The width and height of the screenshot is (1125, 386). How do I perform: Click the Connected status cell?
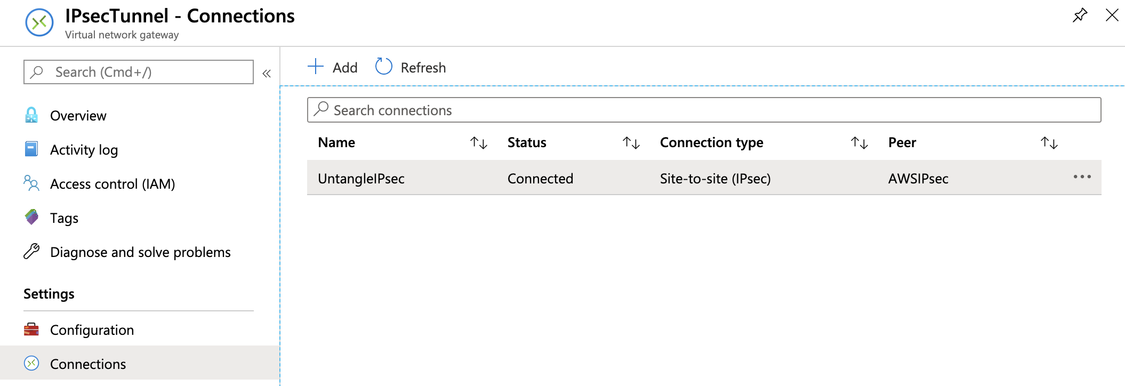540,179
